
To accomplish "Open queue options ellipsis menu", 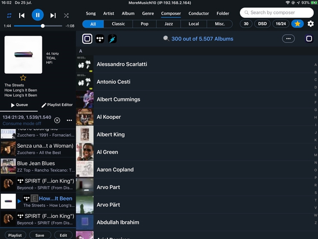I will [x=69, y=120].
